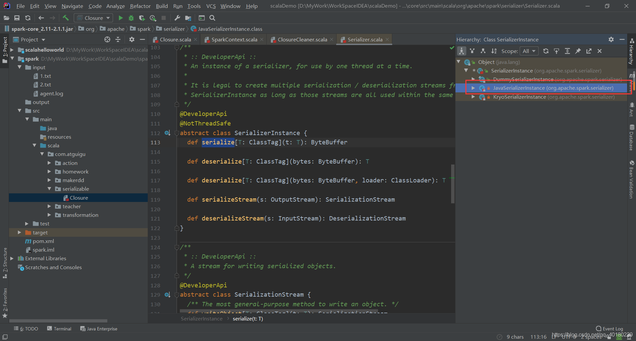Switch to Closure.scala editor tab
This screenshot has height=341, width=636.
point(175,39)
